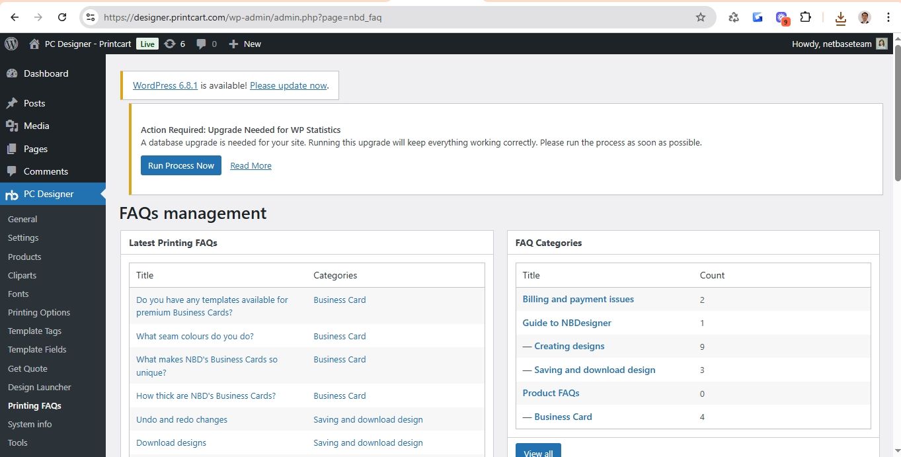Click the Please update now link
This screenshot has height=457, width=901.
(x=288, y=85)
